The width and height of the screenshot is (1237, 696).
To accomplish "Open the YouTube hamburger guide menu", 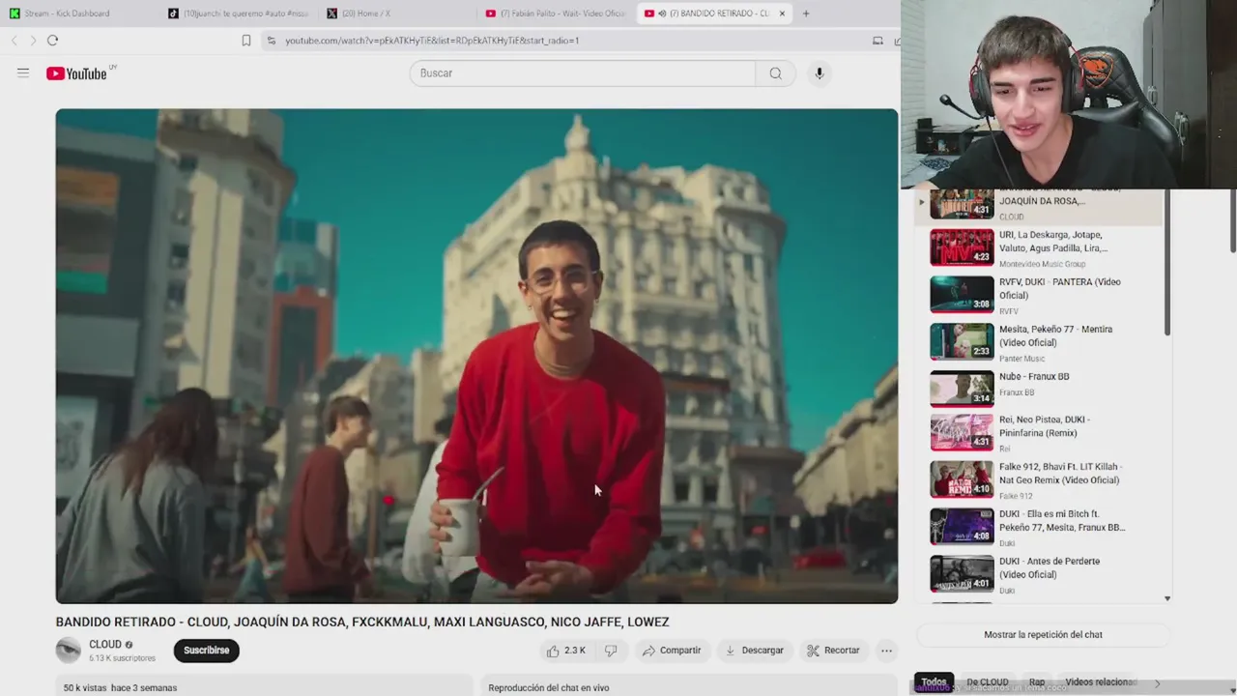I will (23, 73).
